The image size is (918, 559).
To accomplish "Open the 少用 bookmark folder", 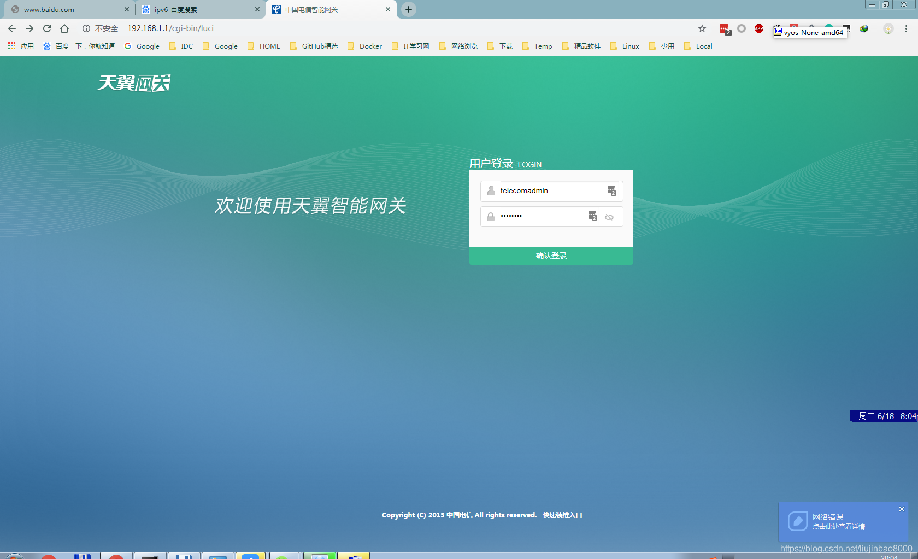I will (x=662, y=46).
